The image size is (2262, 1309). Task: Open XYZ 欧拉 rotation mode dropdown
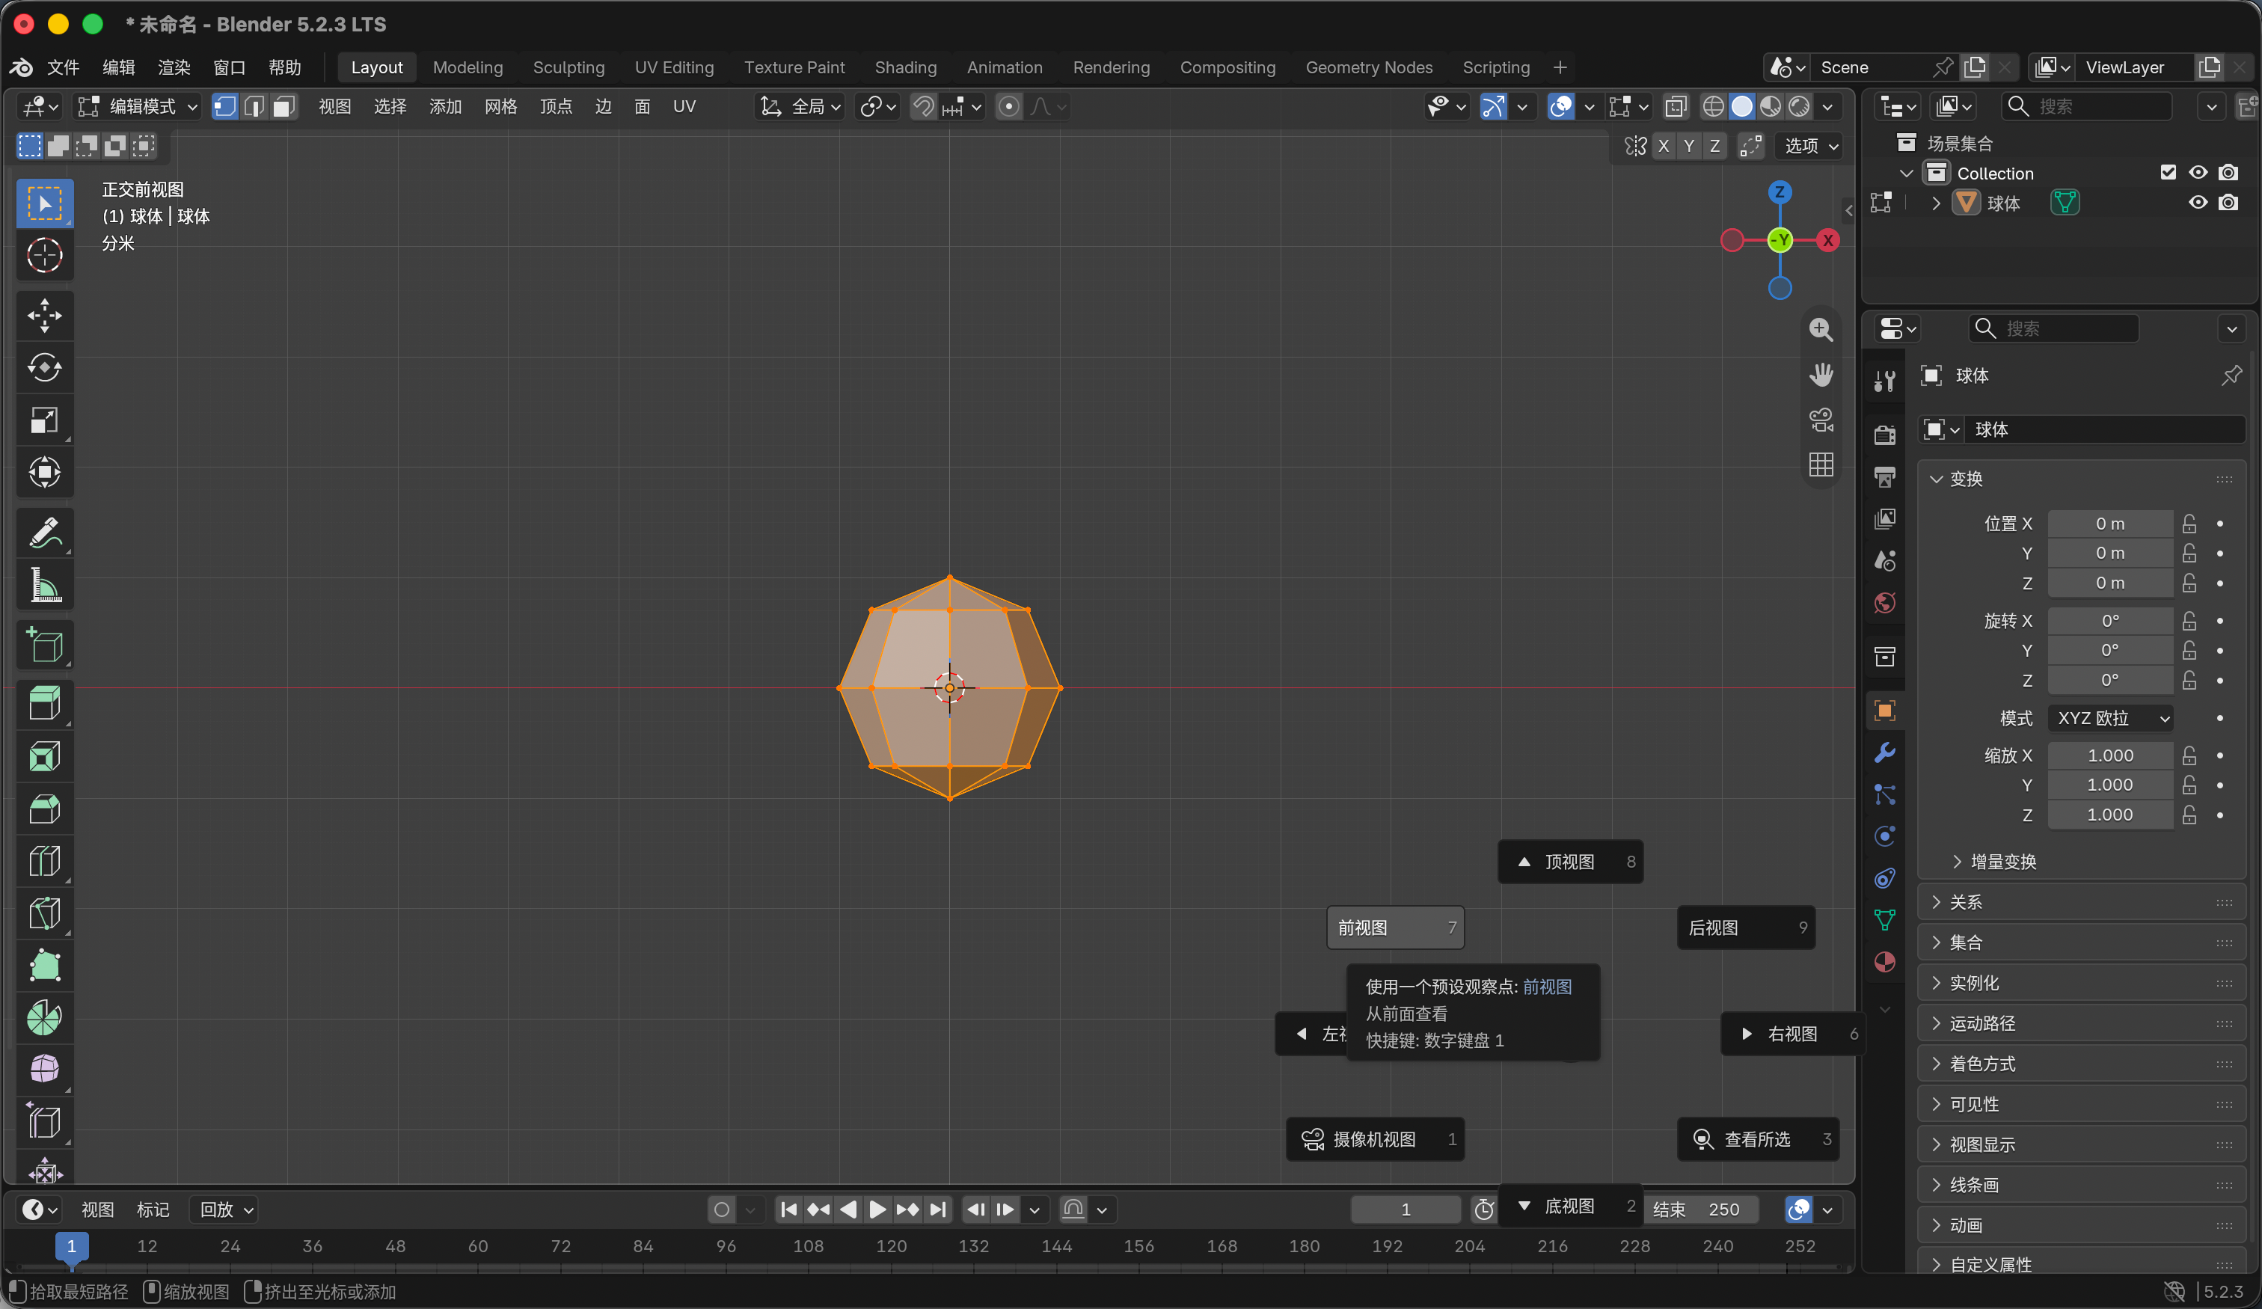coord(2109,718)
